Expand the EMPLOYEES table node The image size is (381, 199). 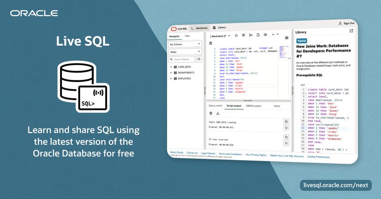pos(171,78)
